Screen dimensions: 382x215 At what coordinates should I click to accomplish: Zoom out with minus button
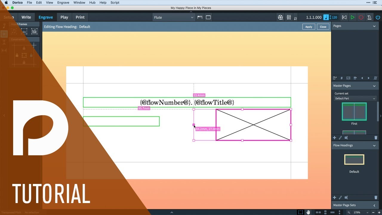pyautogui.click(x=373, y=212)
